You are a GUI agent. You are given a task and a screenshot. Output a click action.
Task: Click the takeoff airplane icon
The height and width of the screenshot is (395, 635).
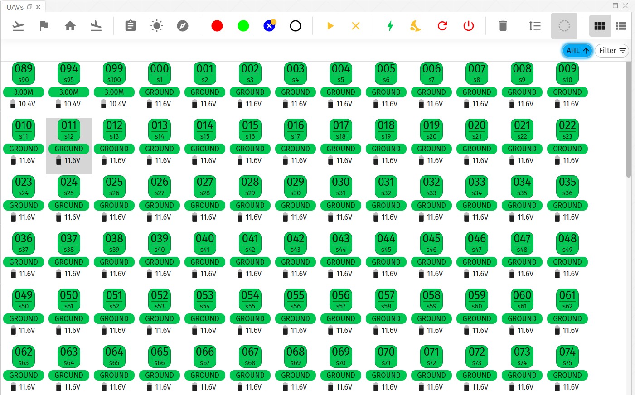18,26
